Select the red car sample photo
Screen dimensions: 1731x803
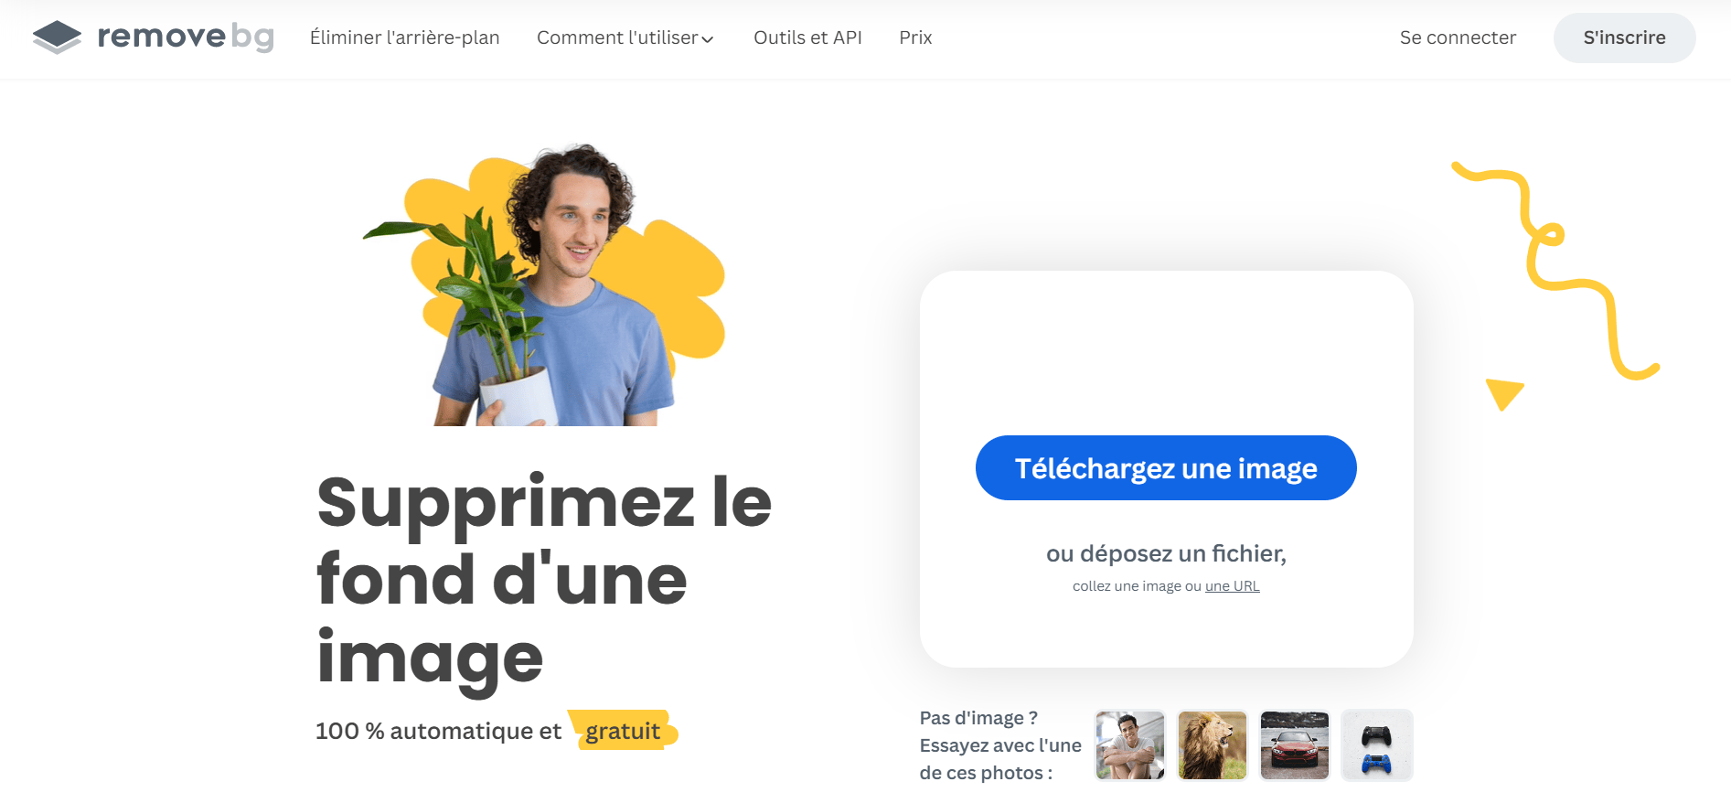pyautogui.click(x=1295, y=745)
